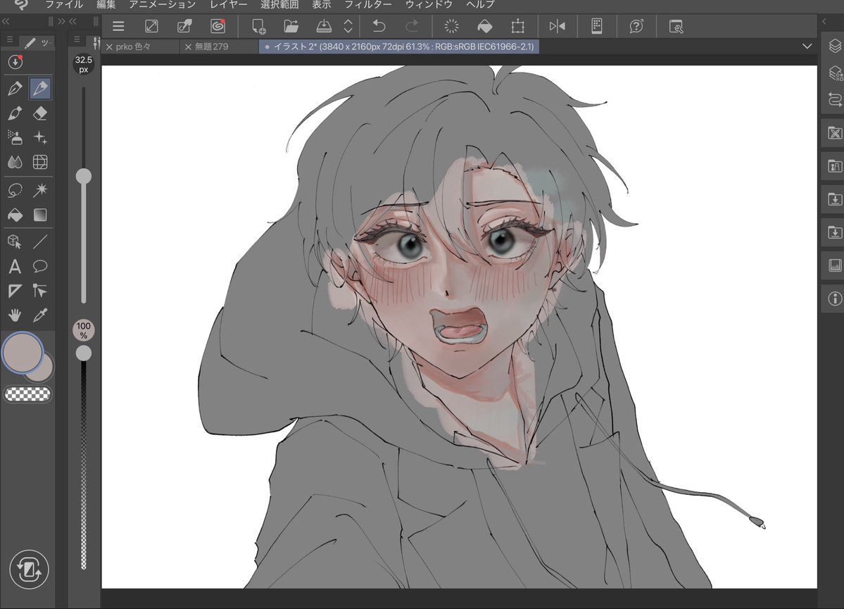The width and height of the screenshot is (844, 609).
Task: Collapse the left palette dock arrows
Action: pos(6,22)
